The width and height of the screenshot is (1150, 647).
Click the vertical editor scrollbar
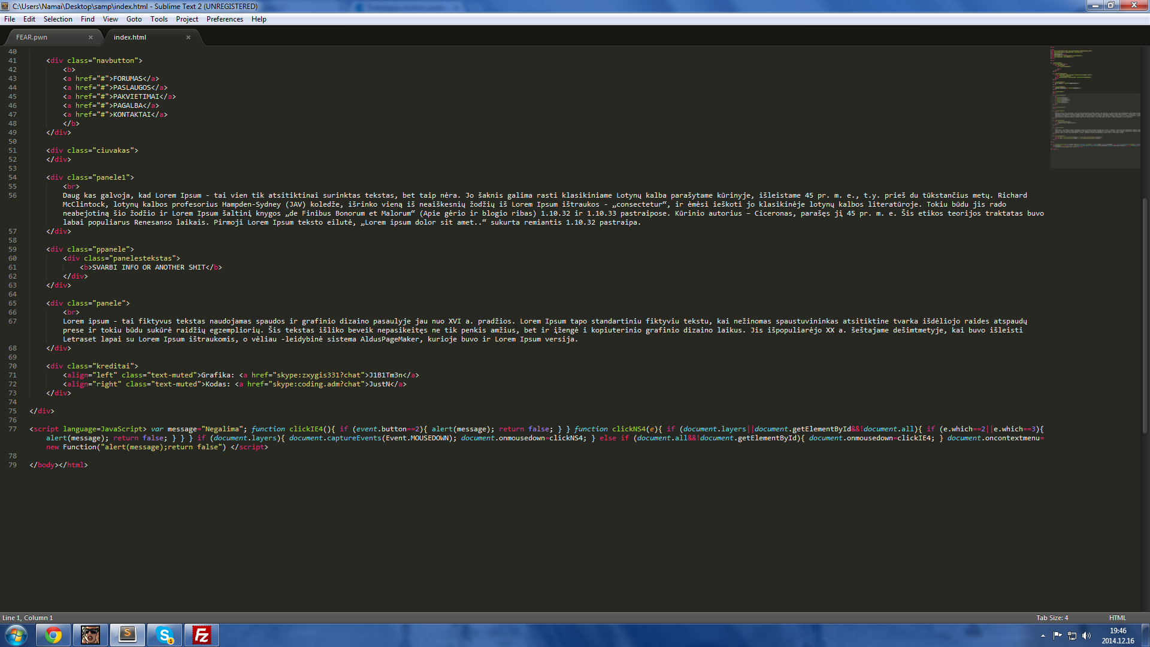[1145, 315]
